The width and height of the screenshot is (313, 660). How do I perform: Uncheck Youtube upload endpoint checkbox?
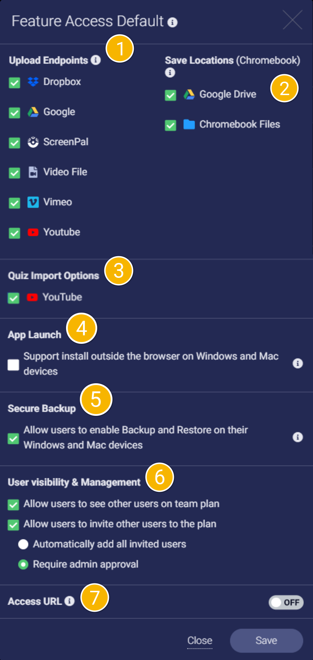15,233
